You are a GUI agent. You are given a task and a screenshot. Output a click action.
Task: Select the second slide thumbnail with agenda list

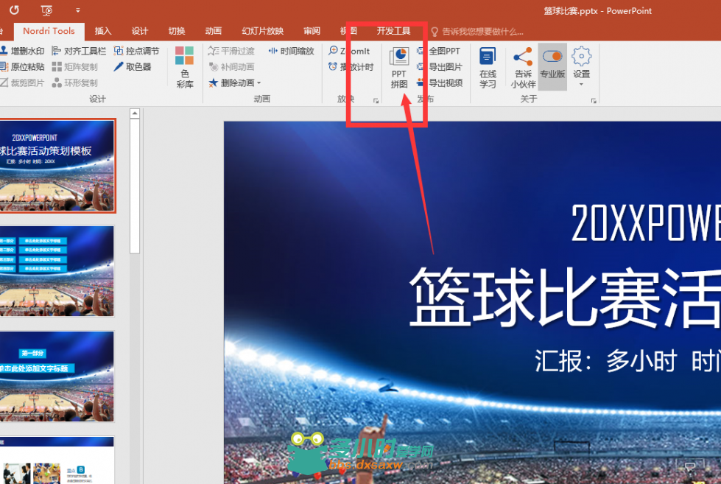[57, 271]
